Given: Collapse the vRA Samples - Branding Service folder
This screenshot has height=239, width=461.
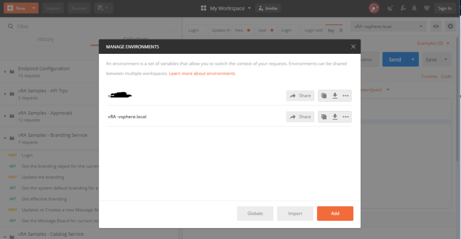Looking at the screenshot, I should pos(5,138).
